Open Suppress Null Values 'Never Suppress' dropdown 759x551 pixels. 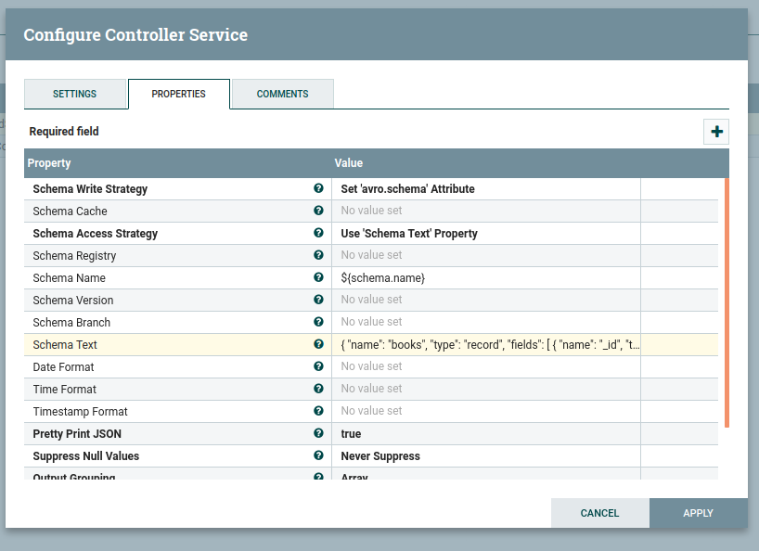click(x=485, y=456)
